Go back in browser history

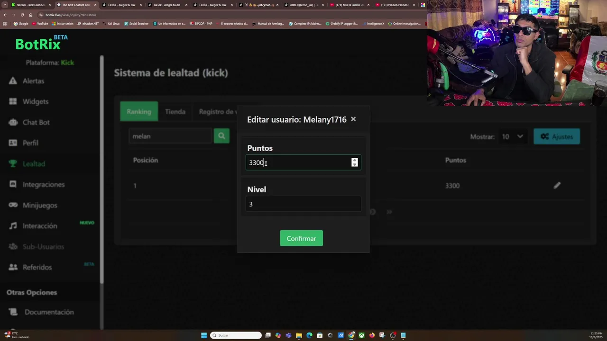pyautogui.click(x=5, y=15)
